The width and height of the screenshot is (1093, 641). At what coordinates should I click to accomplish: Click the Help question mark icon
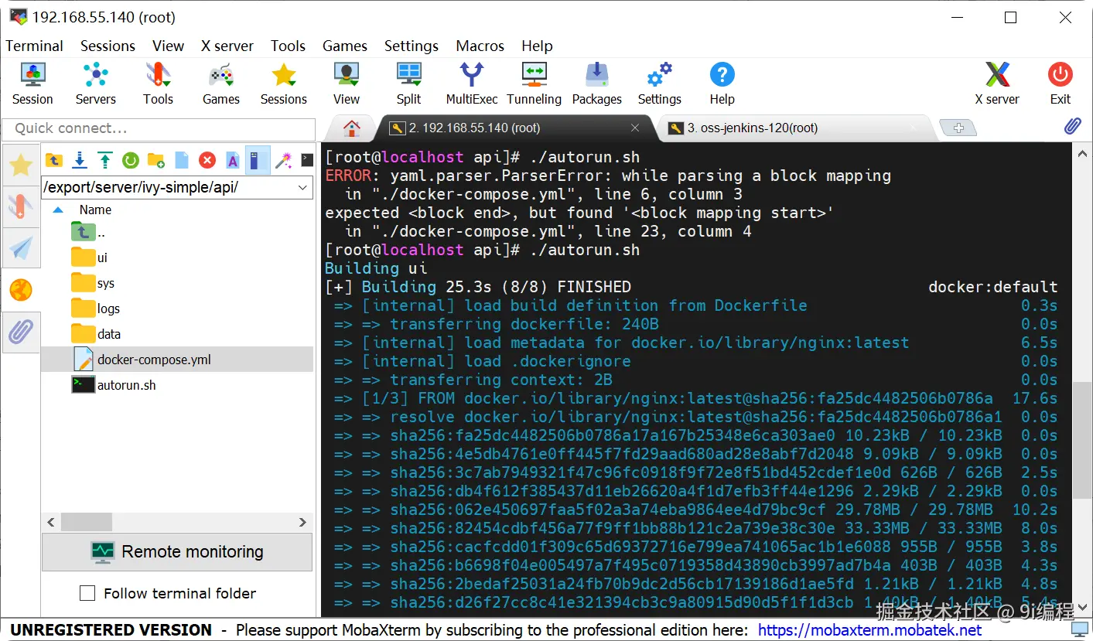722,84
